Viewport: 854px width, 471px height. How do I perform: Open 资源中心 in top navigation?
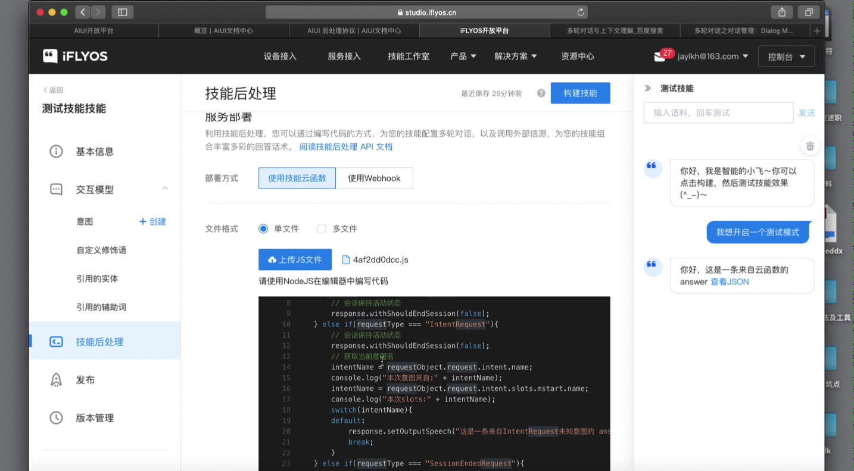click(x=578, y=56)
